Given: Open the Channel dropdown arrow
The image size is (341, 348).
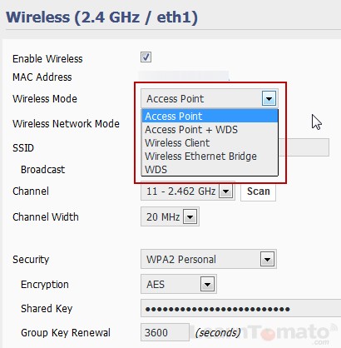Looking at the screenshot, I should point(226,191).
